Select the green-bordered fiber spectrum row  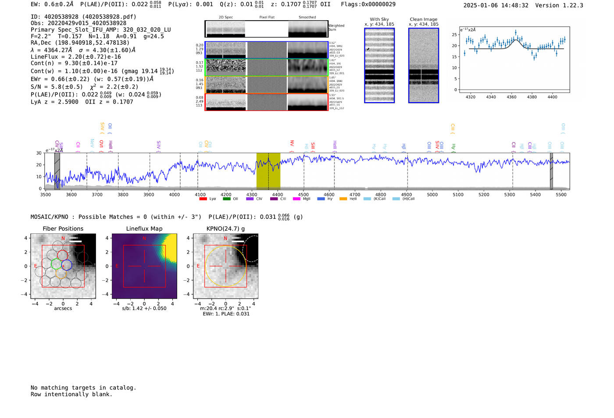(266, 67)
